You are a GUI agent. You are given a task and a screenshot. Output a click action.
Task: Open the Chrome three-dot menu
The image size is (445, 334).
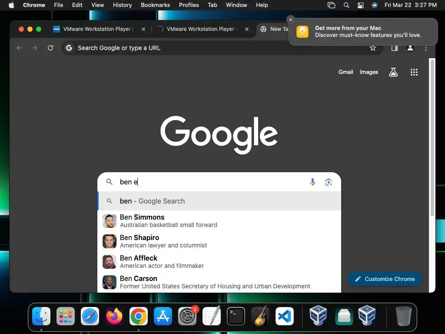[x=426, y=48]
